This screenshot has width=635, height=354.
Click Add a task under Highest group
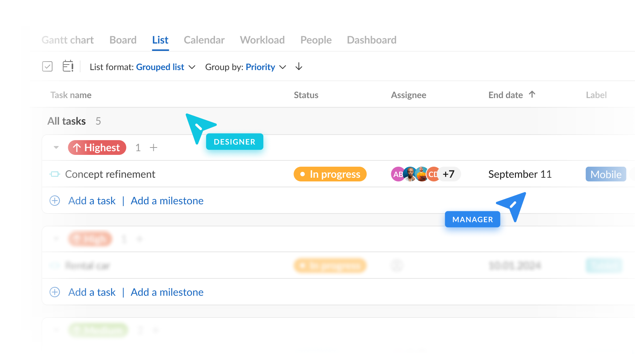tap(92, 201)
